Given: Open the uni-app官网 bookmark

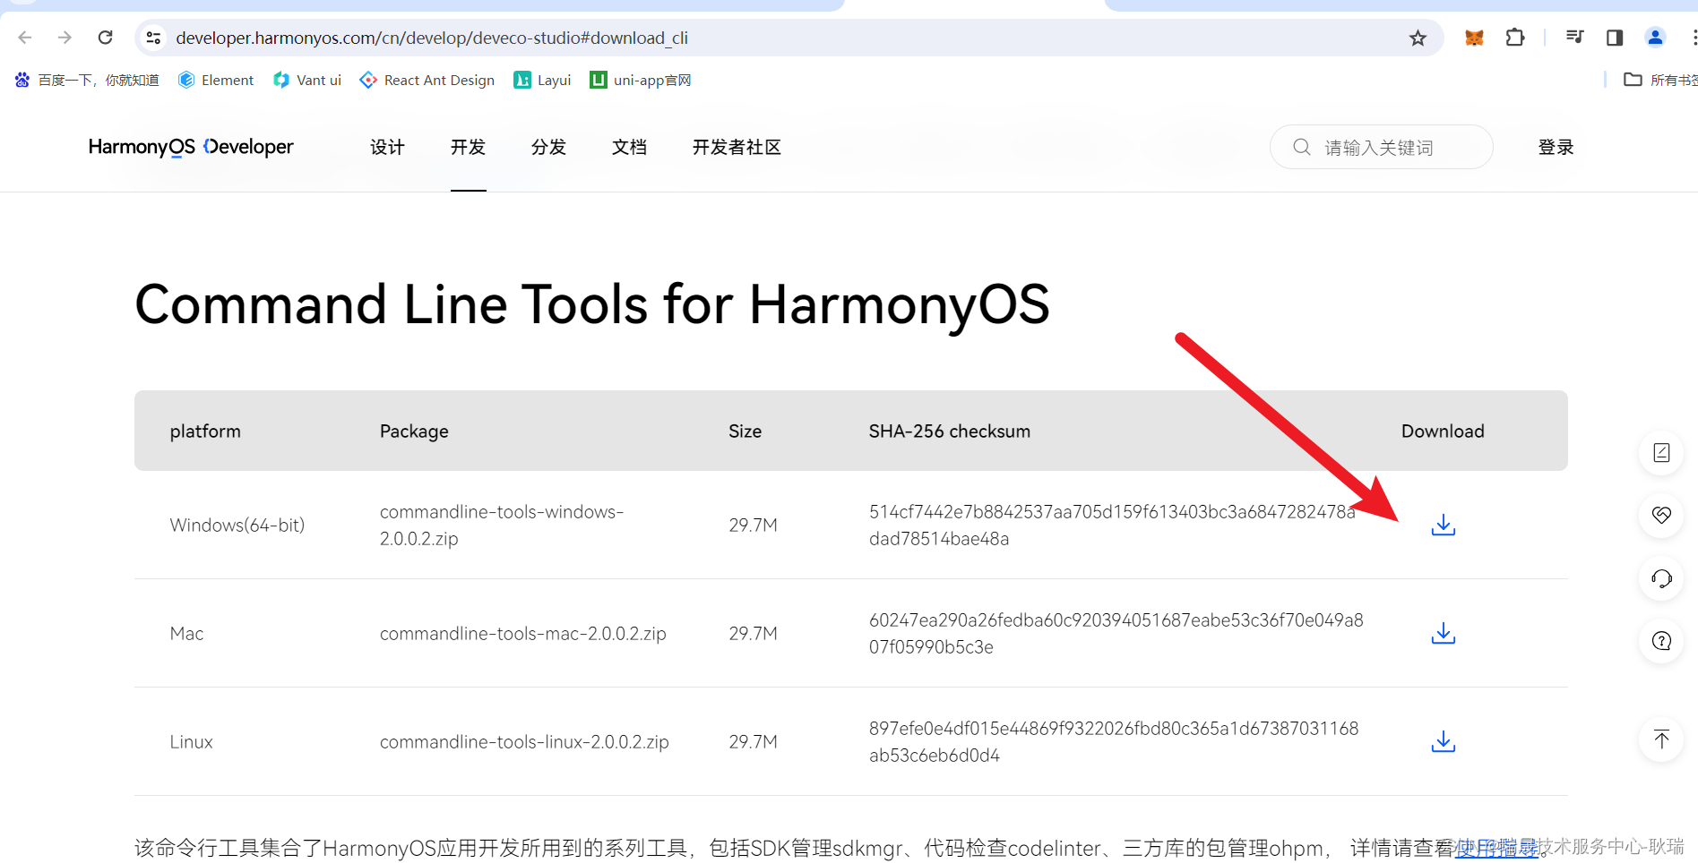Looking at the screenshot, I should 640,80.
